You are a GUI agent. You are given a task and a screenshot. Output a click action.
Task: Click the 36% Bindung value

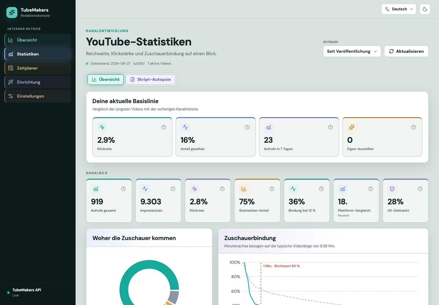(297, 202)
